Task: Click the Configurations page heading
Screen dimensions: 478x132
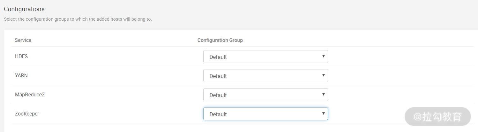Action: pyautogui.click(x=24, y=9)
